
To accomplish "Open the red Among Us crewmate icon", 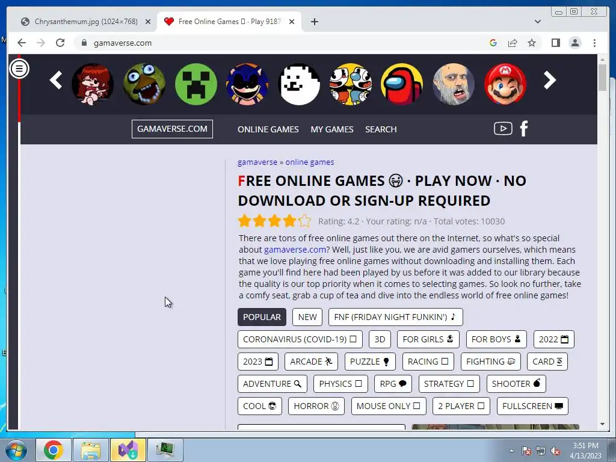I will pyautogui.click(x=402, y=84).
